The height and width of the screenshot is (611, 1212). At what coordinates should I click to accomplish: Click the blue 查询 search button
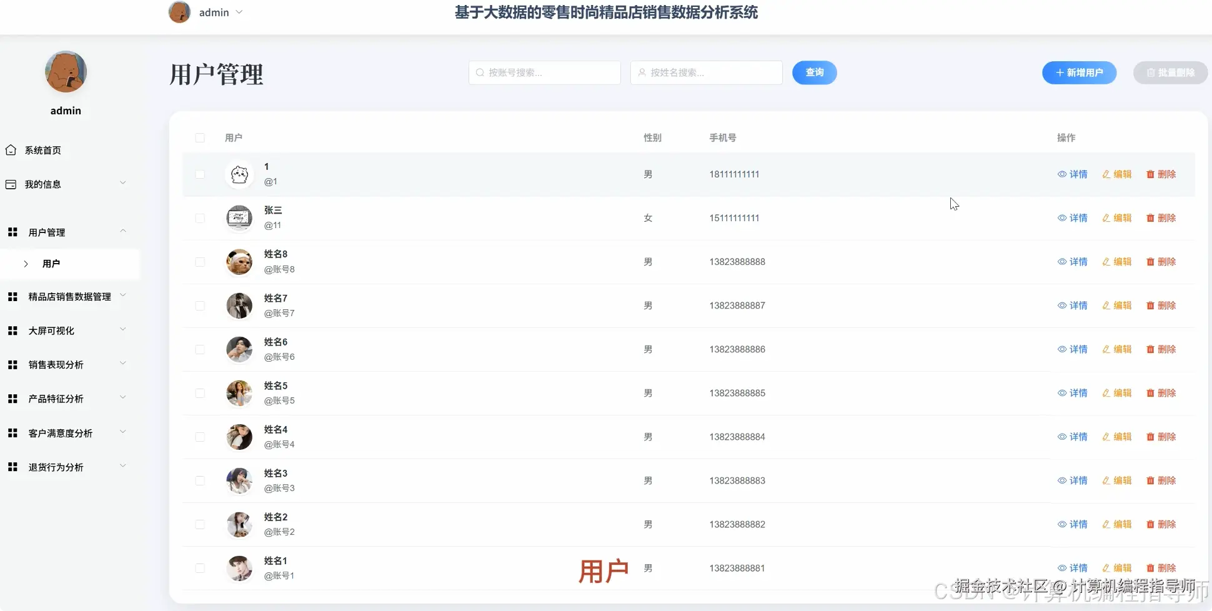pos(814,72)
